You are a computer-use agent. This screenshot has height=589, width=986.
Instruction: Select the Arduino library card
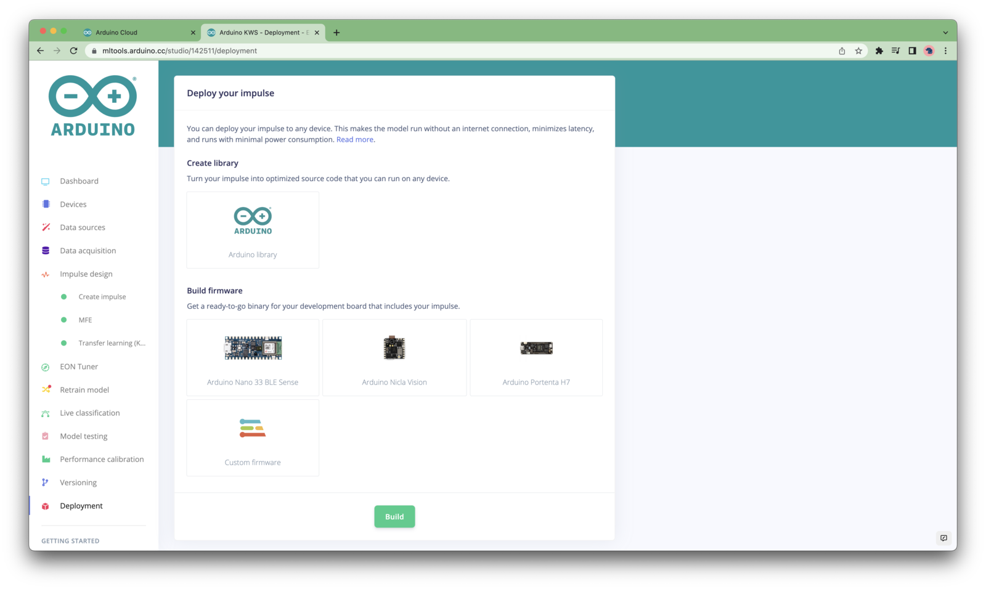click(x=253, y=230)
